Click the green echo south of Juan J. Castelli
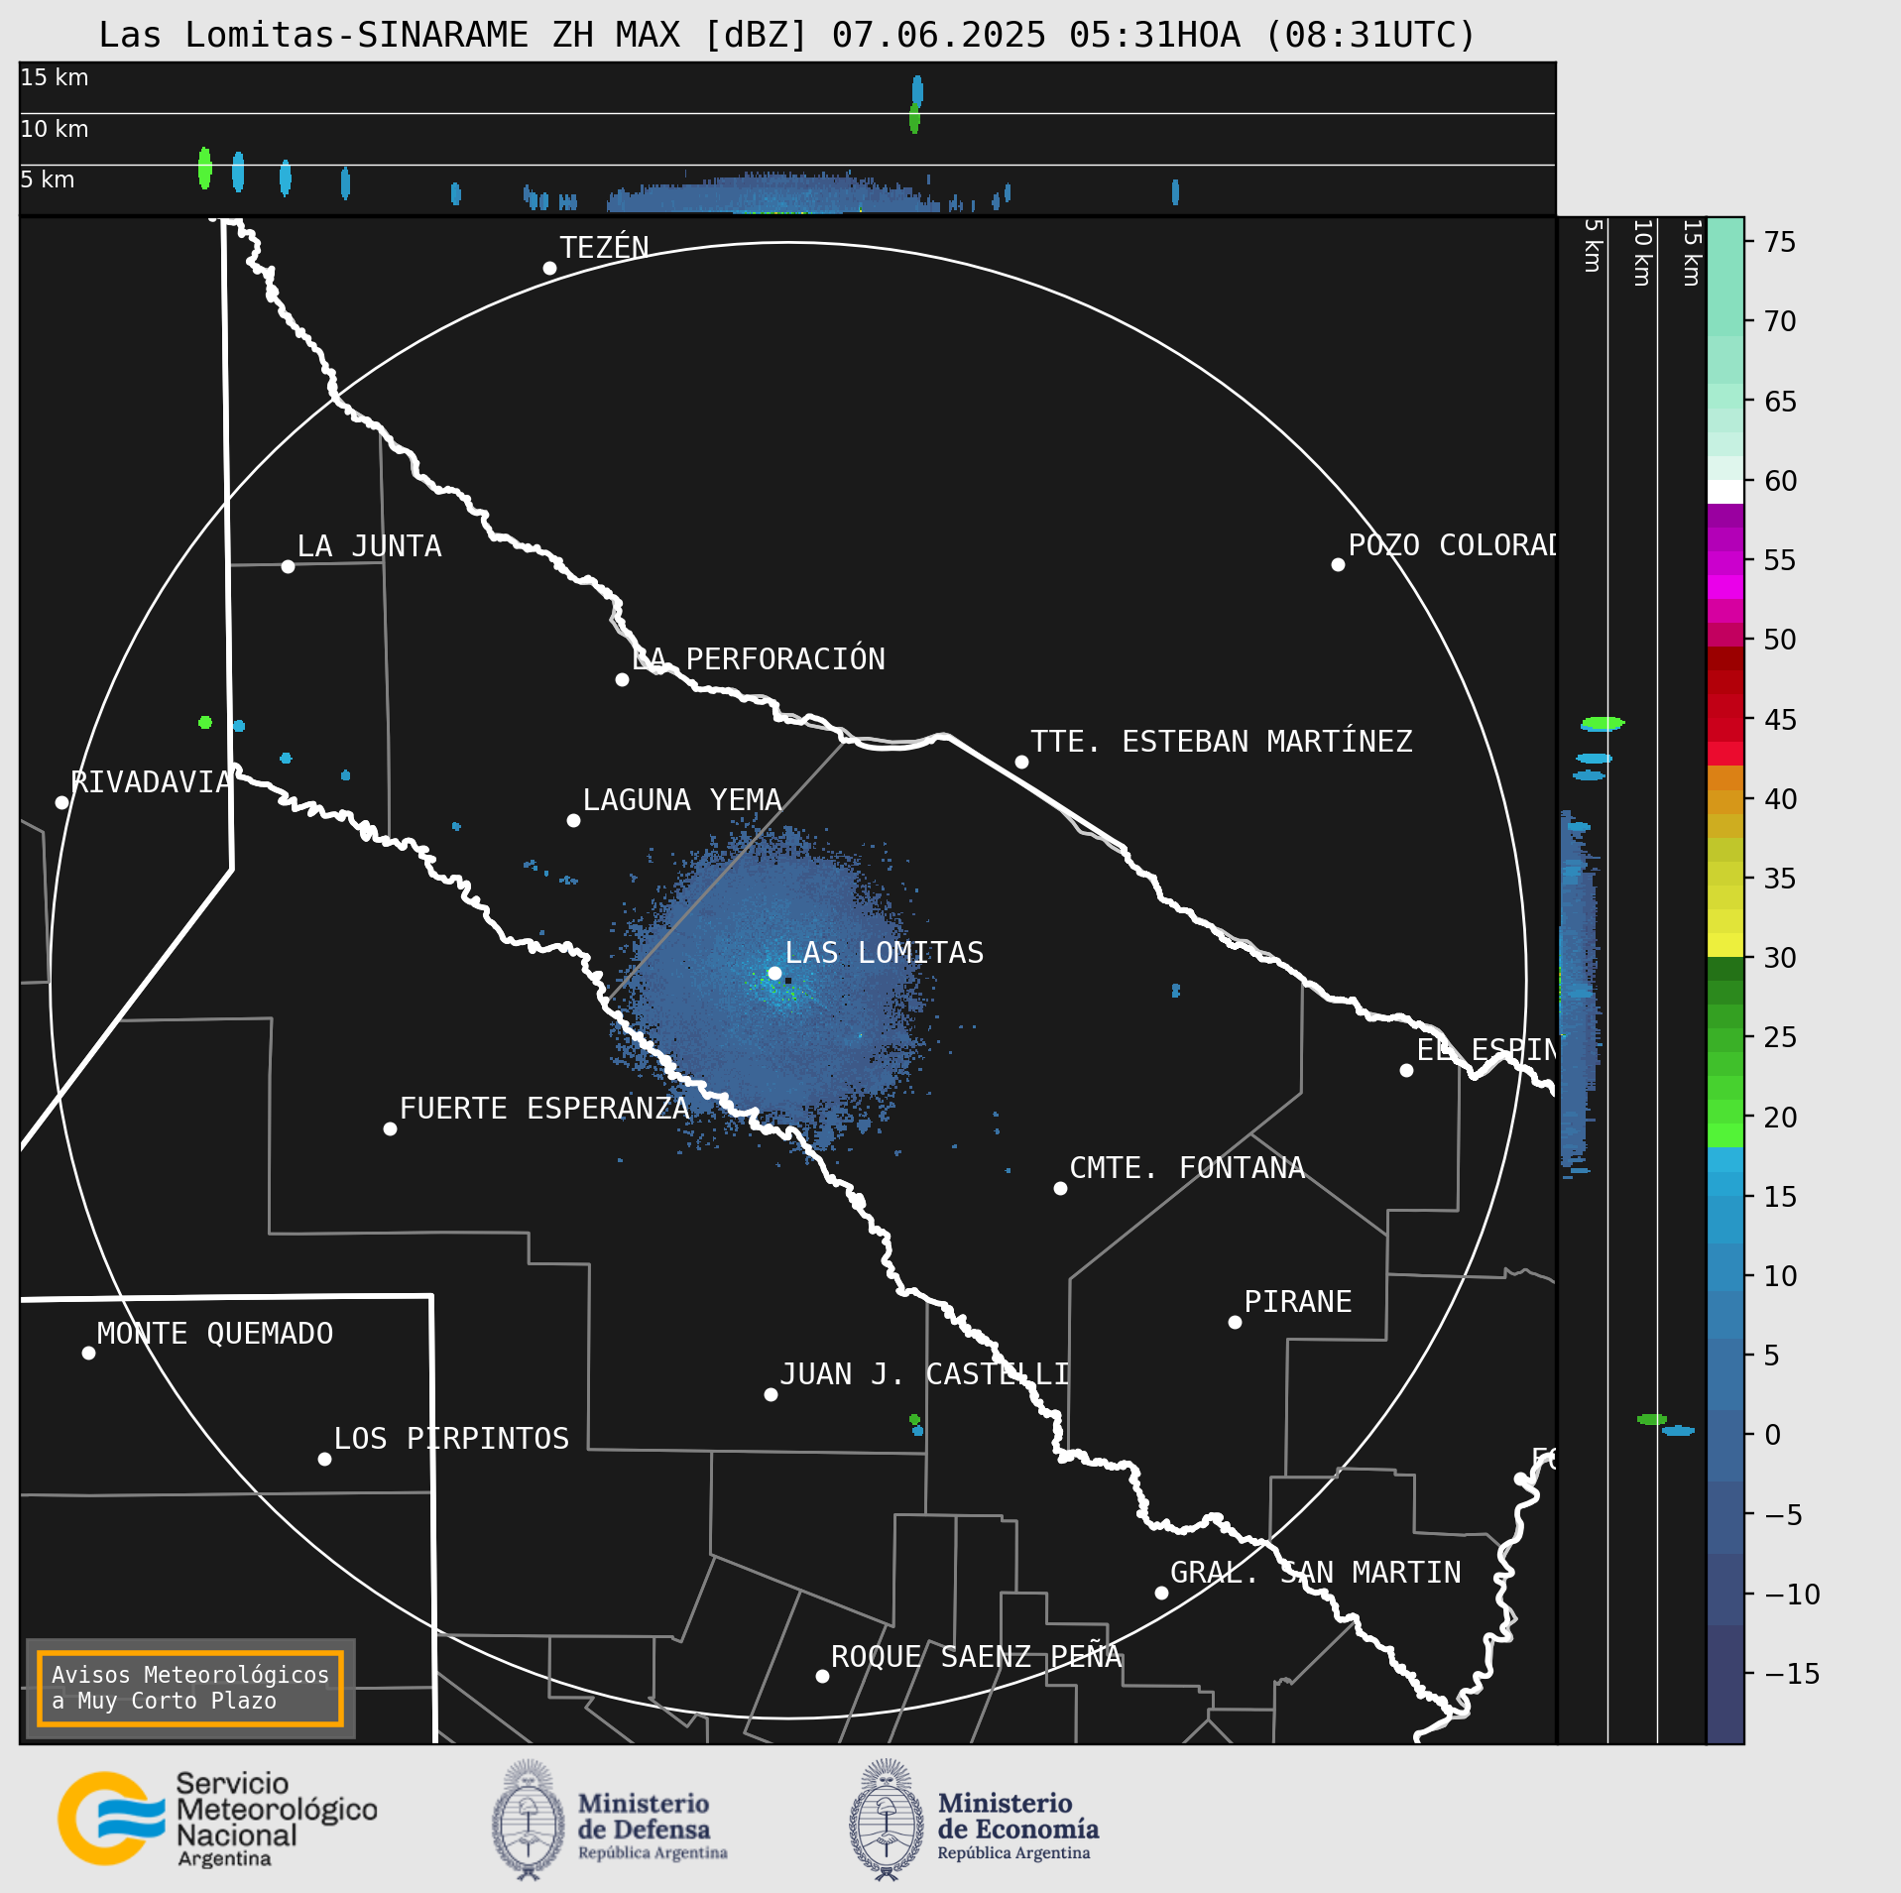This screenshot has height=1893, width=1901. coord(914,1419)
